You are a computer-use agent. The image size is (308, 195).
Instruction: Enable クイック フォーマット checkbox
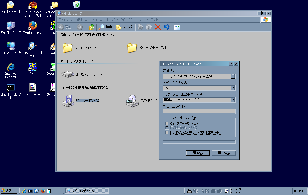tap(167, 123)
